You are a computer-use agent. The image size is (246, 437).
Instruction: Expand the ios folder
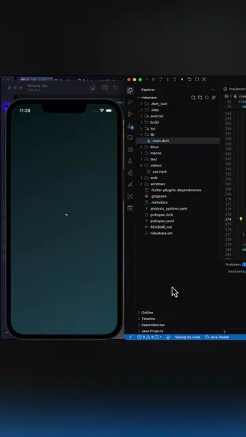[141, 128]
